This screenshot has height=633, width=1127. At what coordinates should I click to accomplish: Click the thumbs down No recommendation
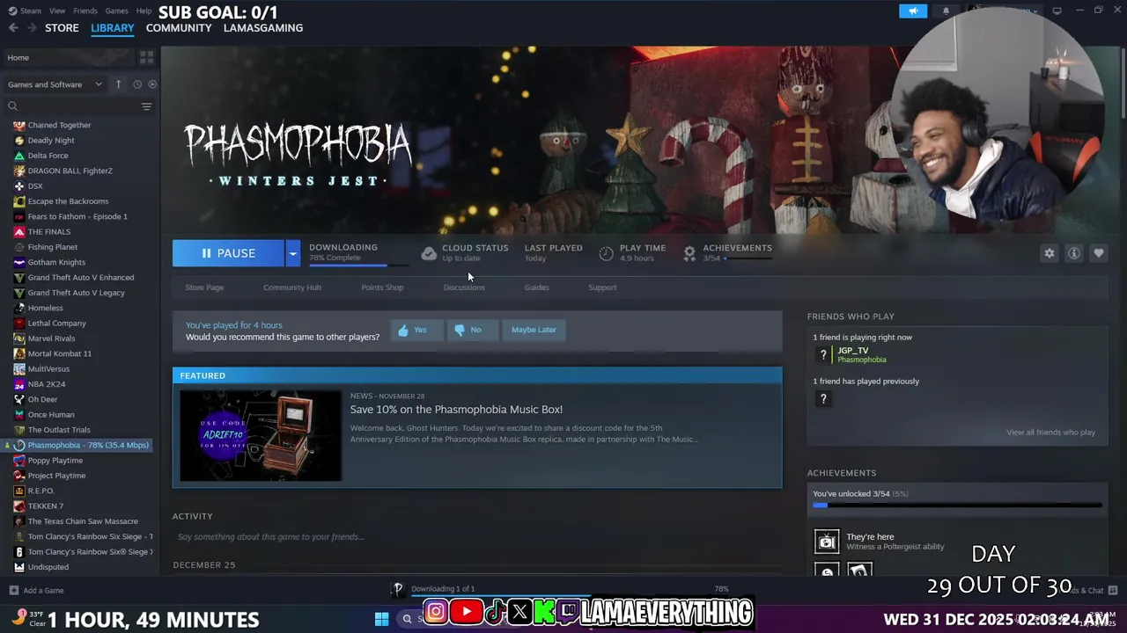point(473,330)
